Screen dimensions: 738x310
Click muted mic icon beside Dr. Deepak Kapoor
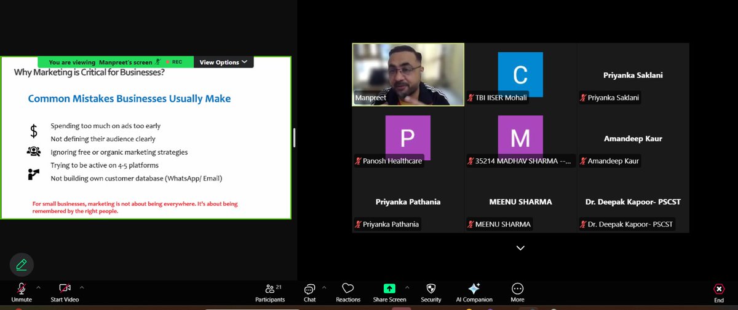[x=583, y=224]
